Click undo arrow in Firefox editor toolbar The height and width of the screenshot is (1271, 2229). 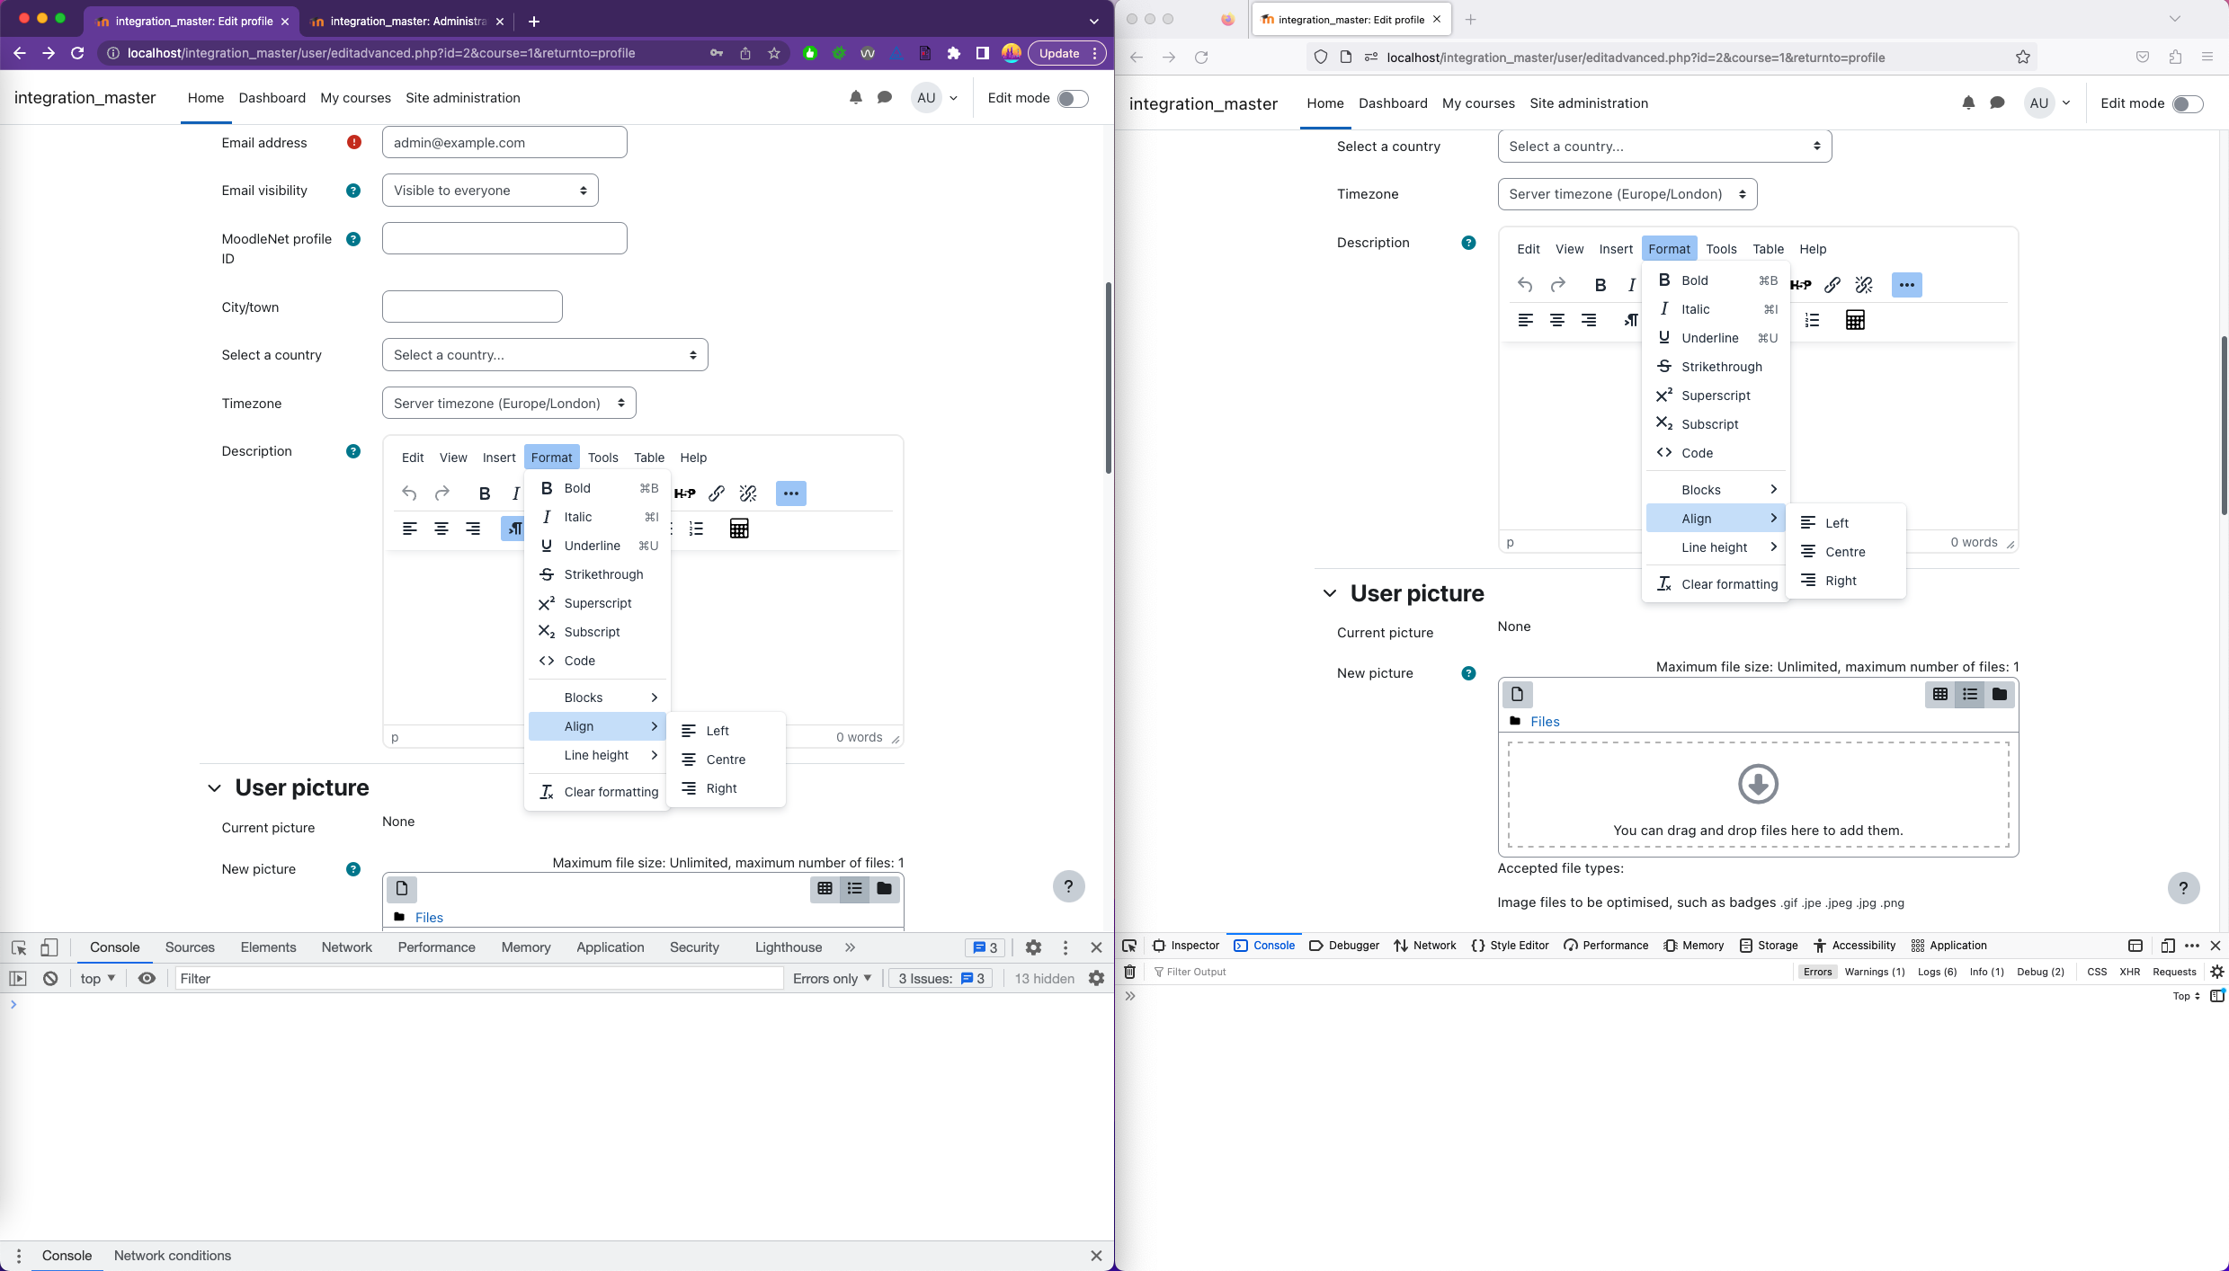[1525, 285]
